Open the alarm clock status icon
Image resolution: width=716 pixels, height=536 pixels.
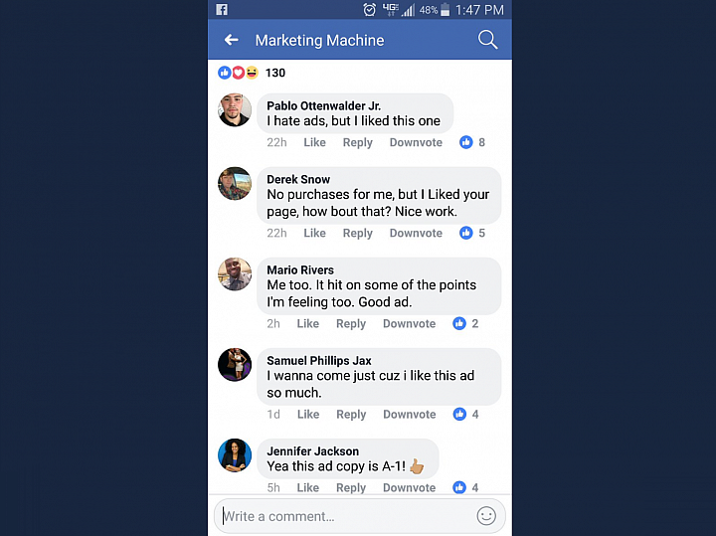point(369,10)
